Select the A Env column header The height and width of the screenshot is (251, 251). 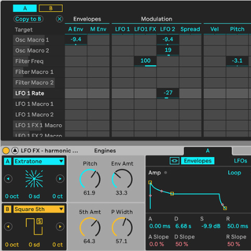(x=75, y=30)
